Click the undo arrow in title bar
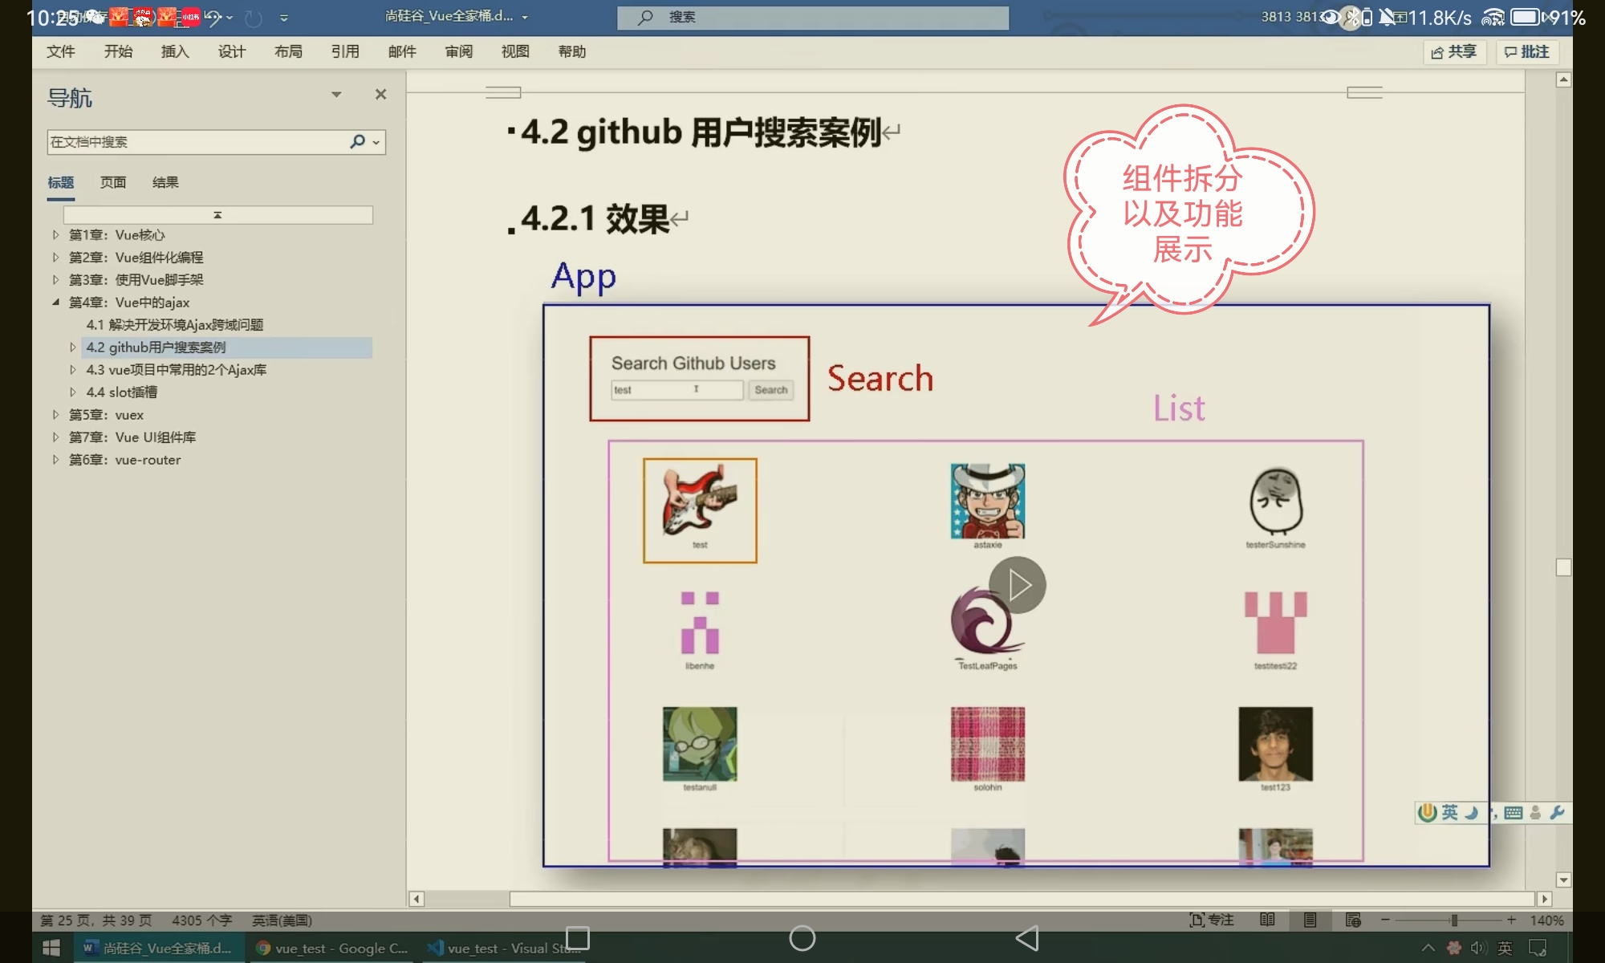The width and height of the screenshot is (1605, 963). coord(212,17)
